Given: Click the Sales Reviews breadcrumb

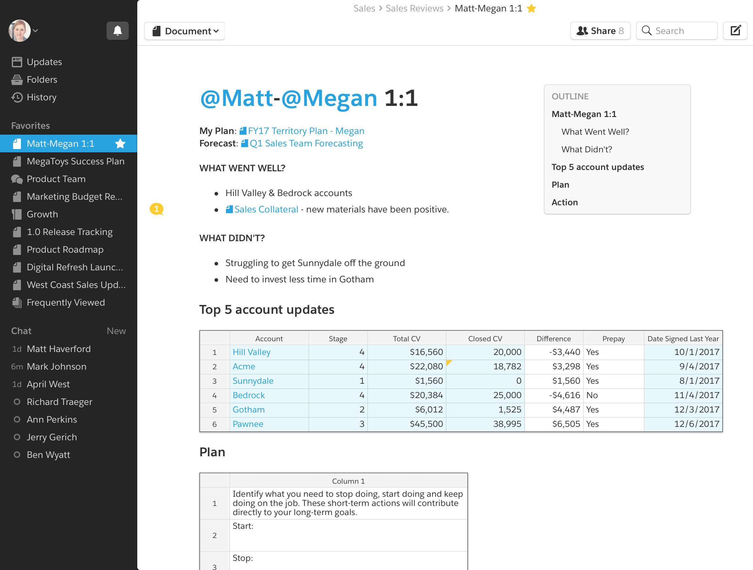Looking at the screenshot, I should click(414, 8).
